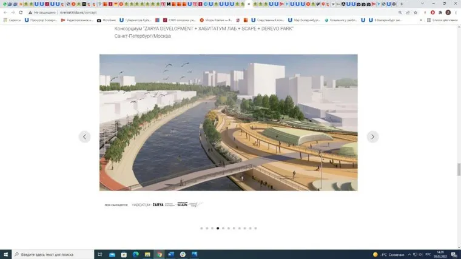
Task: Open Word from the taskbar
Action: (x=172, y=254)
